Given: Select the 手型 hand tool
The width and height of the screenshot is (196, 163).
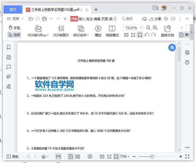Looking at the screenshot, I should (x=14, y=28).
